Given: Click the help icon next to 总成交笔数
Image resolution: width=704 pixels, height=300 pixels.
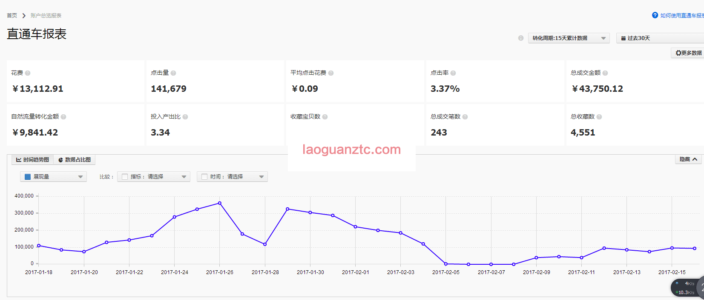Looking at the screenshot, I should (x=465, y=117).
